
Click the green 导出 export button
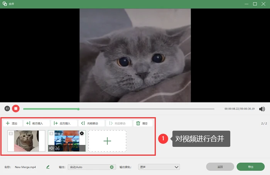tap(251, 167)
